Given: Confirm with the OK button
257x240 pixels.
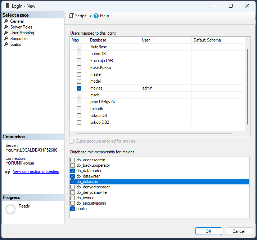Looking at the screenshot, I should coord(208,231).
